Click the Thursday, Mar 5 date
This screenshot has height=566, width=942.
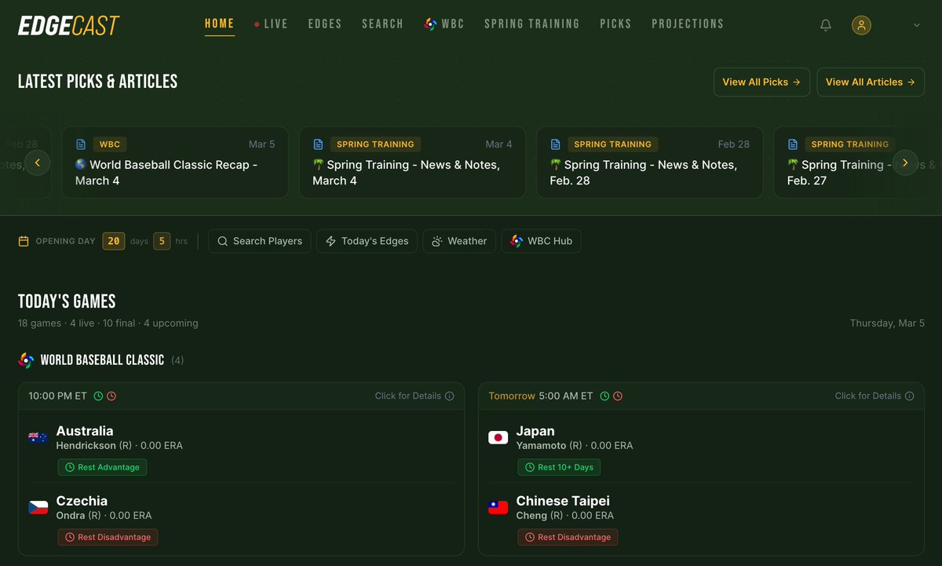(x=887, y=323)
